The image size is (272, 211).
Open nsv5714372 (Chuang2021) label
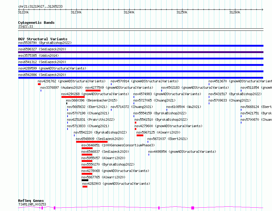click(132, 107)
